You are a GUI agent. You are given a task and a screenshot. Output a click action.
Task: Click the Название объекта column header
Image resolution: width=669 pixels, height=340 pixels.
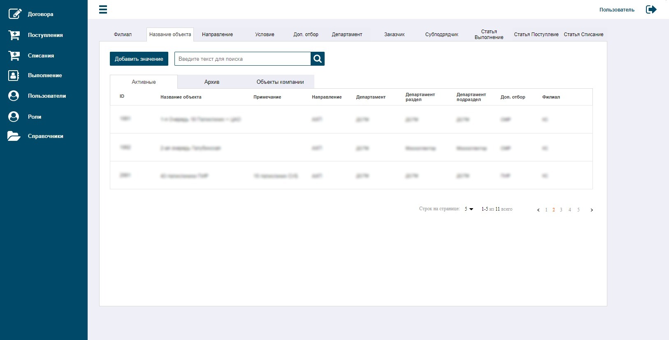(181, 97)
